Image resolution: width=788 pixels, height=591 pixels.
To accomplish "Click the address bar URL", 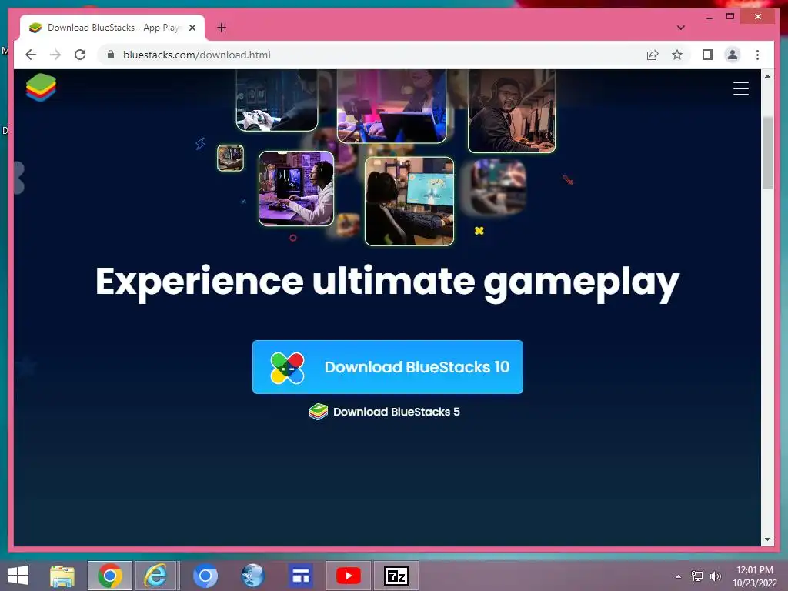I will (x=196, y=55).
